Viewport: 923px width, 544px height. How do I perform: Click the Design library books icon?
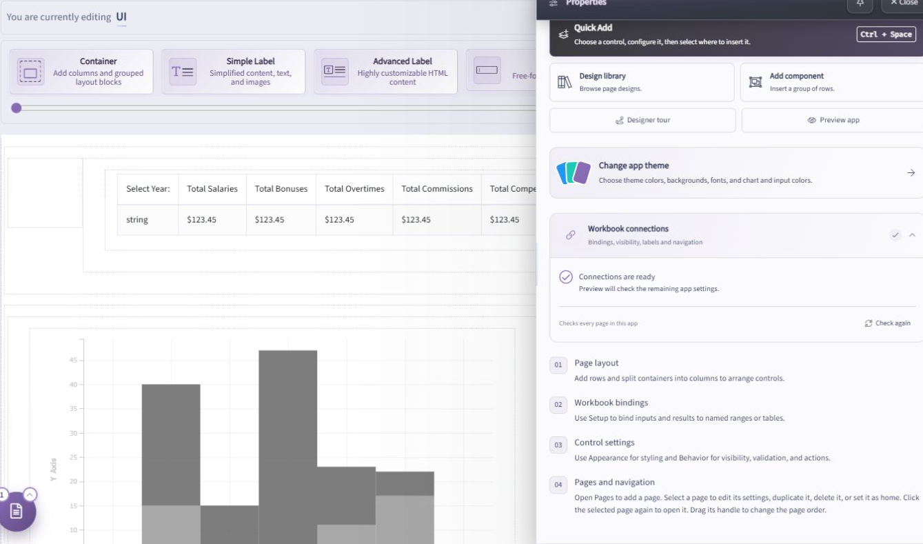pyautogui.click(x=565, y=82)
